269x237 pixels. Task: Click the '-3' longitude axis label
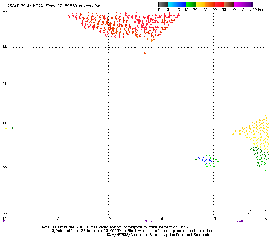[x=214, y=219]
